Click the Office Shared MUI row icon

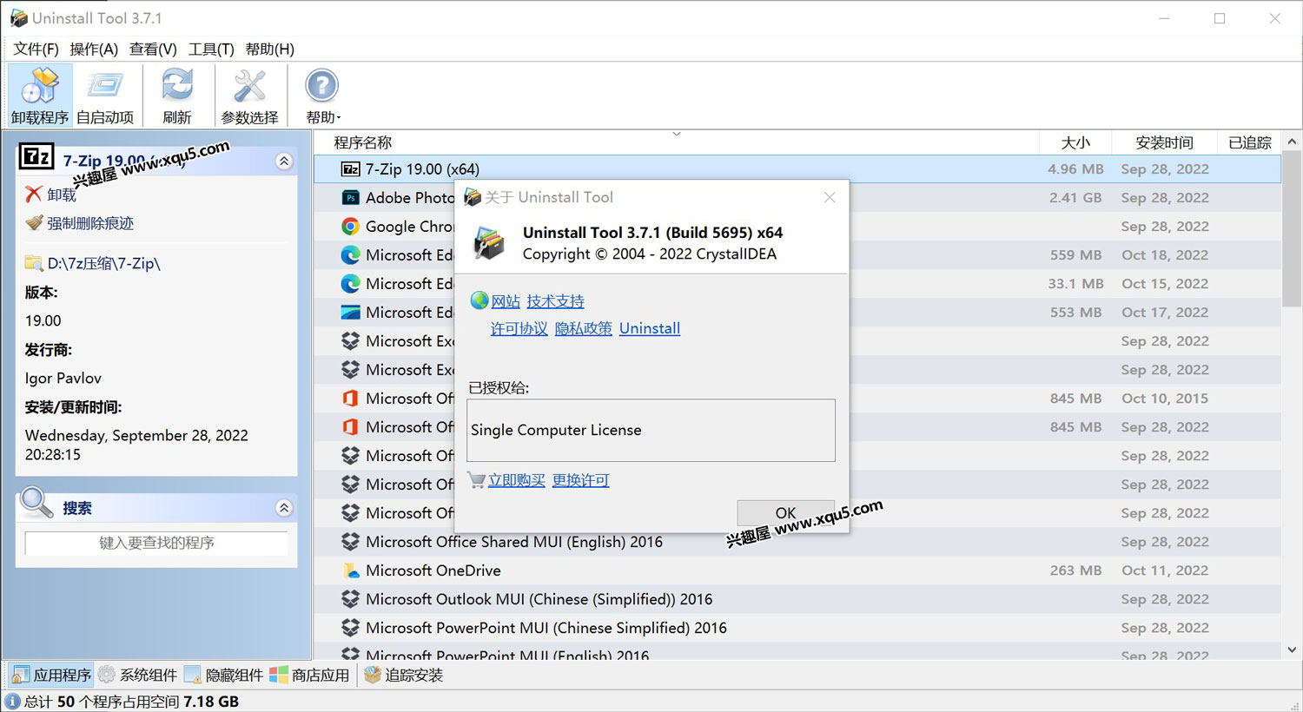point(350,542)
